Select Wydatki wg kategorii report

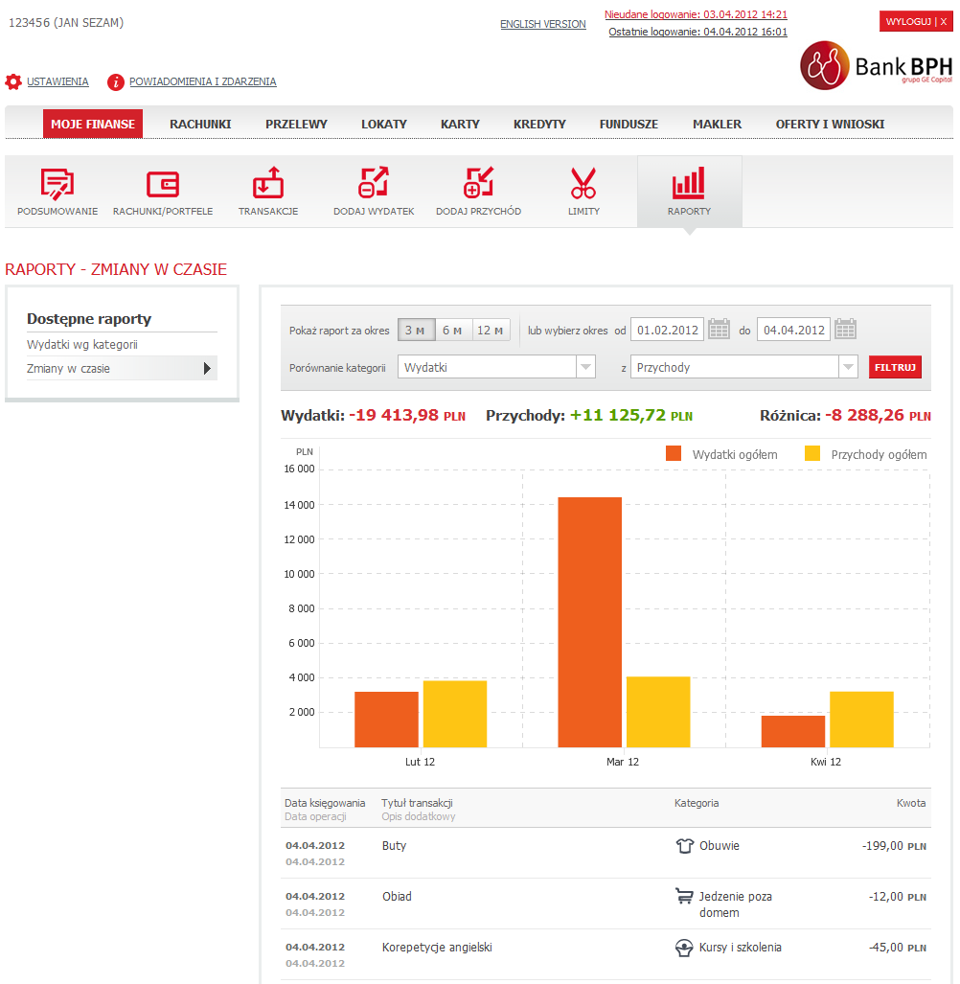click(x=82, y=345)
